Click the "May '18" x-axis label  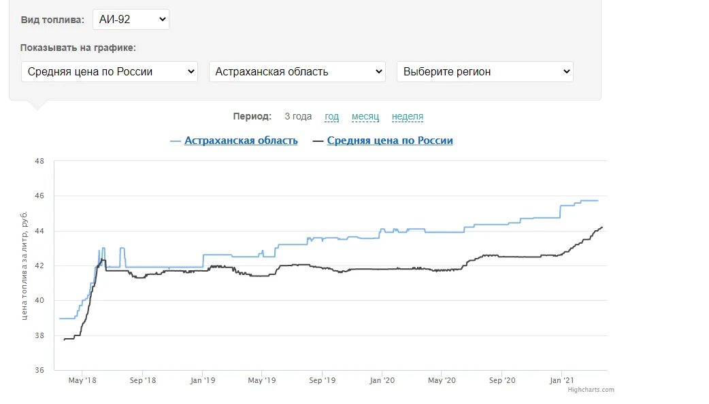coord(81,380)
